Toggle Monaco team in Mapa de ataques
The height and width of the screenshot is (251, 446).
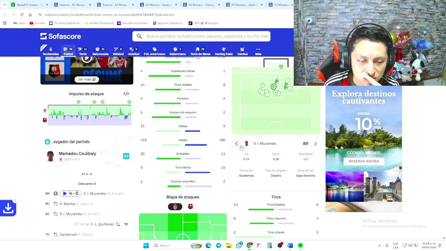(x=175, y=207)
